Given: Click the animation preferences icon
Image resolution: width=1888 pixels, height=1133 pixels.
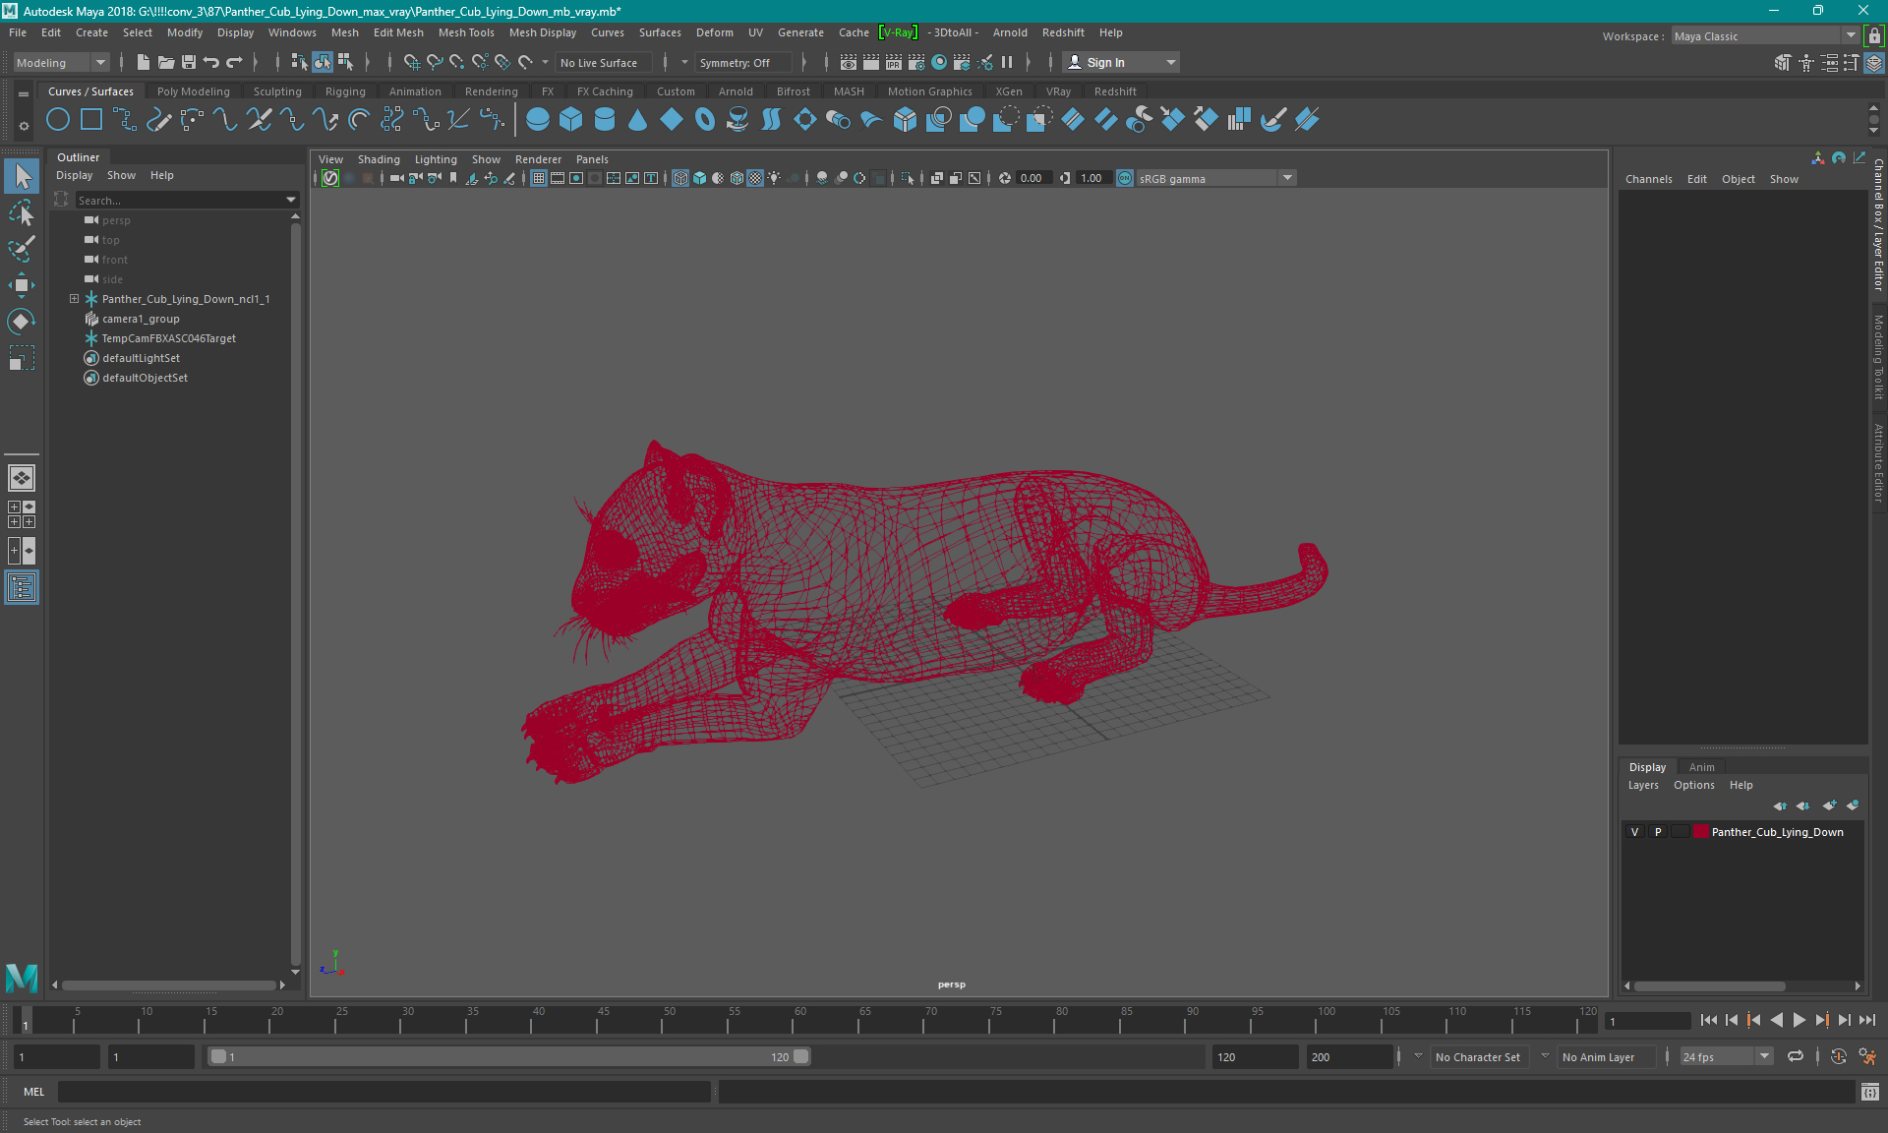Looking at the screenshot, I should pos(1867,1056).
